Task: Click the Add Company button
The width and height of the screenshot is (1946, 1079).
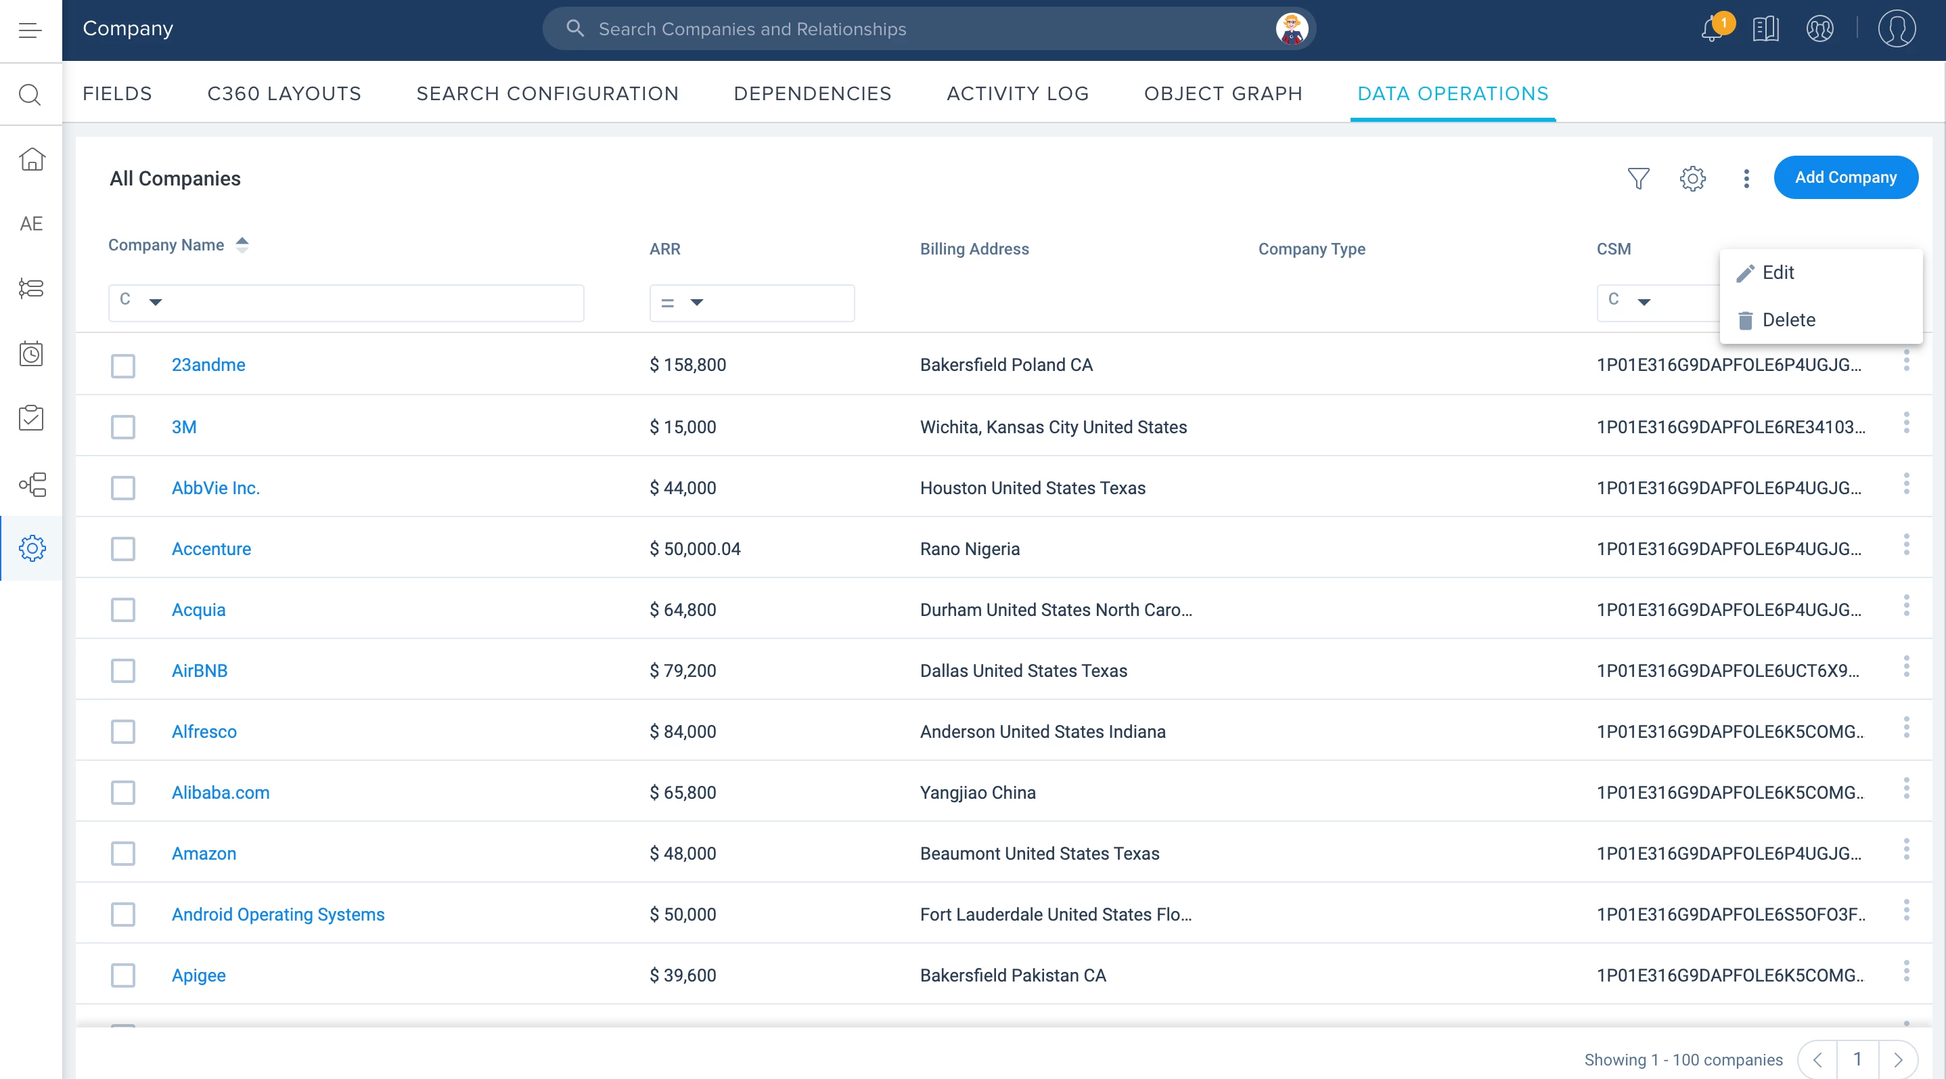Action: click(1846, 177)
